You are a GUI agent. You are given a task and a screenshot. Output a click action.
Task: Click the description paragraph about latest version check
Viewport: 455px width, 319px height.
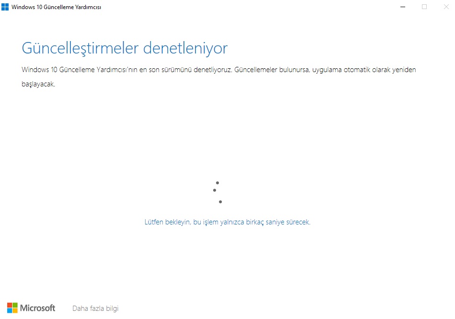click(219, 77)
